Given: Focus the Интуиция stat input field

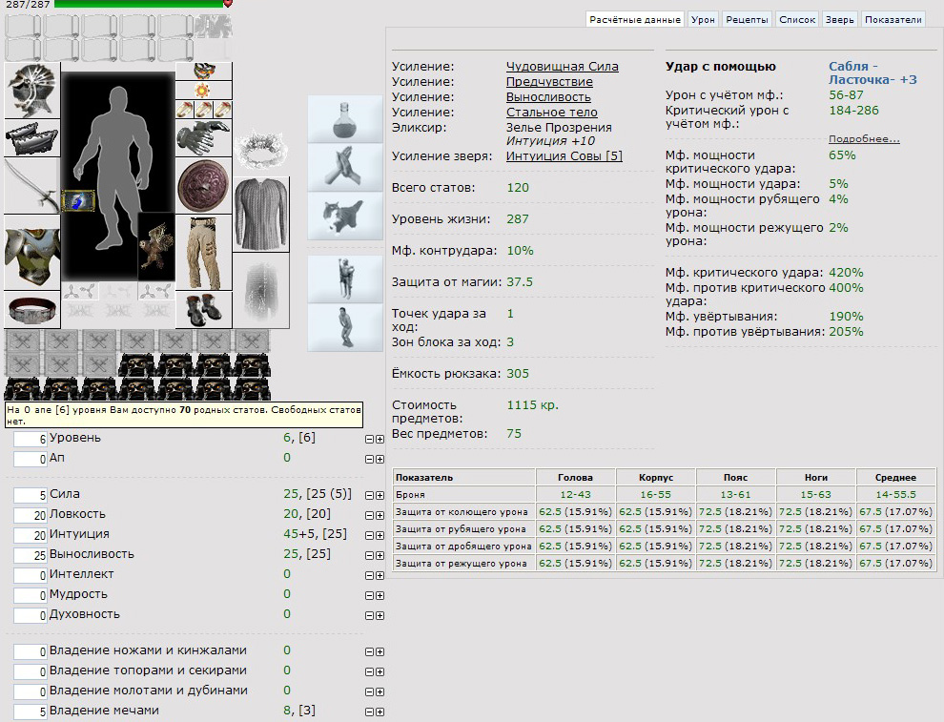Looking at the screenshot, I should coord(31,535).
